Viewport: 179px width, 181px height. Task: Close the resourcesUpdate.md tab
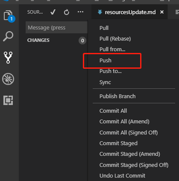tap(162, 12)
